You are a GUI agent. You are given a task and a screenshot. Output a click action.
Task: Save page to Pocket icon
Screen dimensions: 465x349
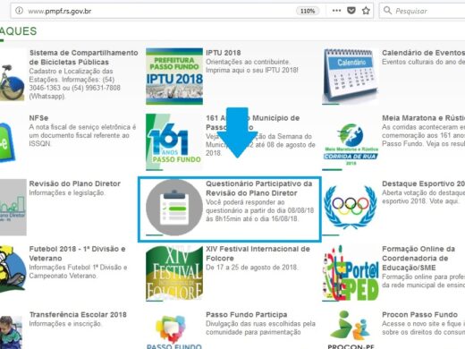351,11
